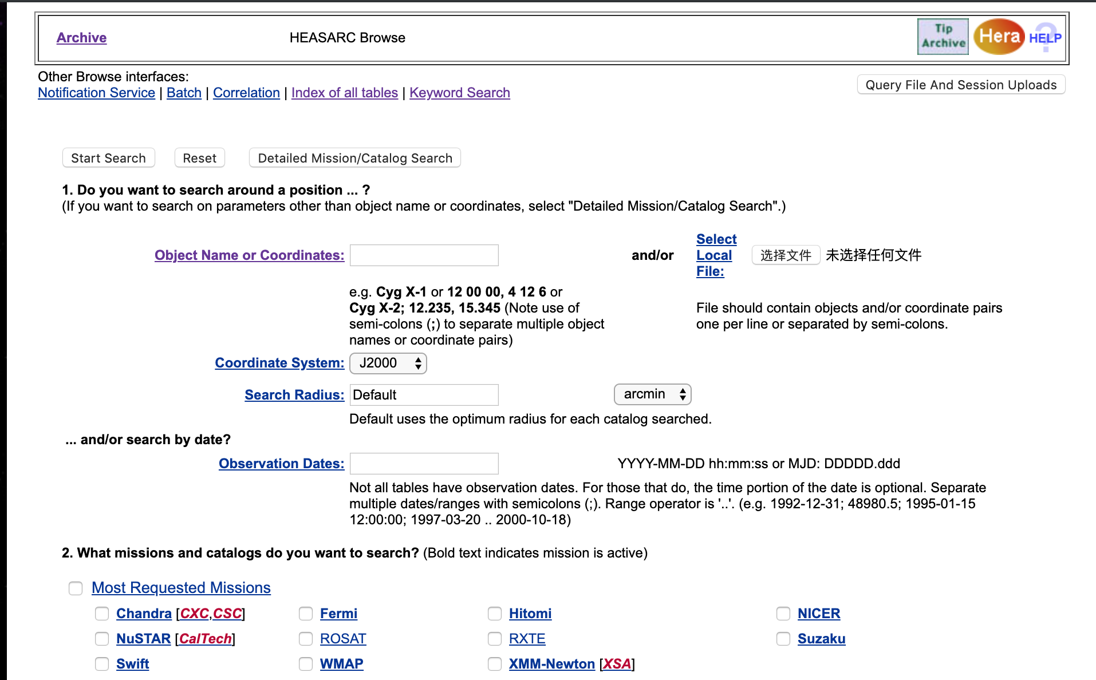Click the '未选择任何文件' file status text

point(874,255)
